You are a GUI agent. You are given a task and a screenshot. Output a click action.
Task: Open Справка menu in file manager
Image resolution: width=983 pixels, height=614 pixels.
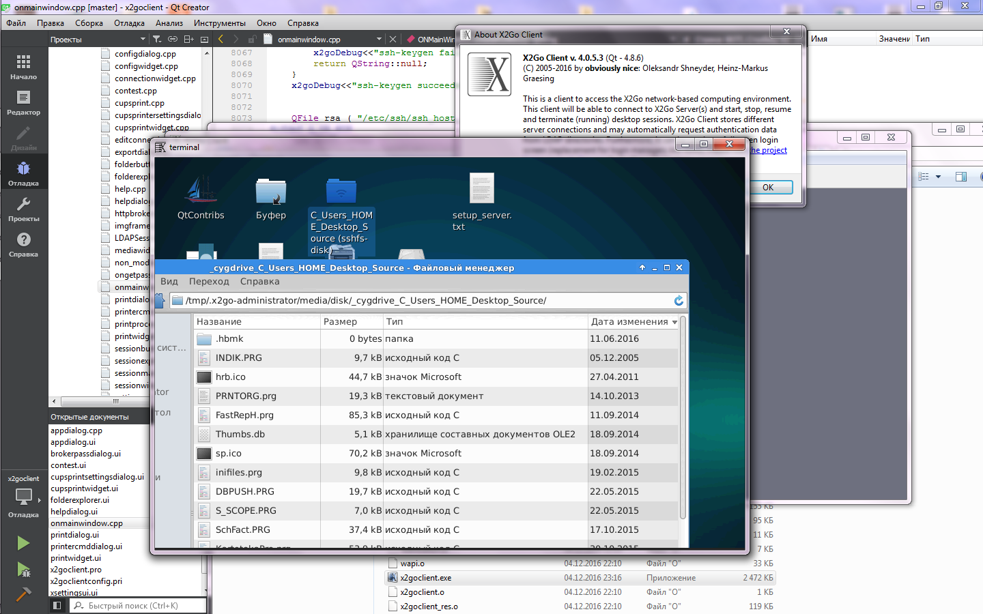coord(259,281)
